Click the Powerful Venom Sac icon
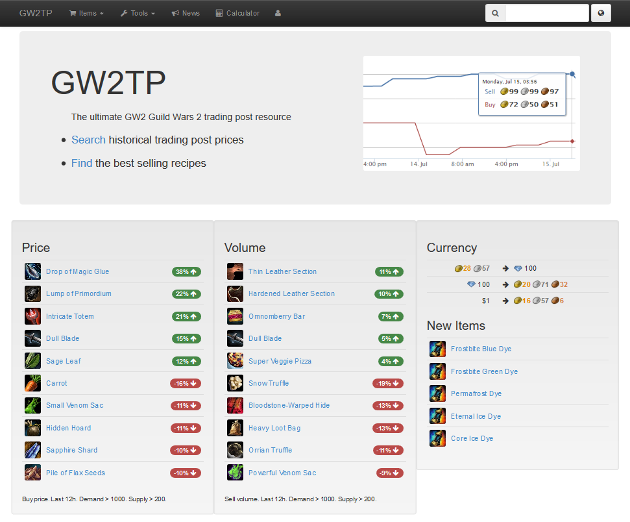This screenshot has width=630, height=522. coord(235,473)
